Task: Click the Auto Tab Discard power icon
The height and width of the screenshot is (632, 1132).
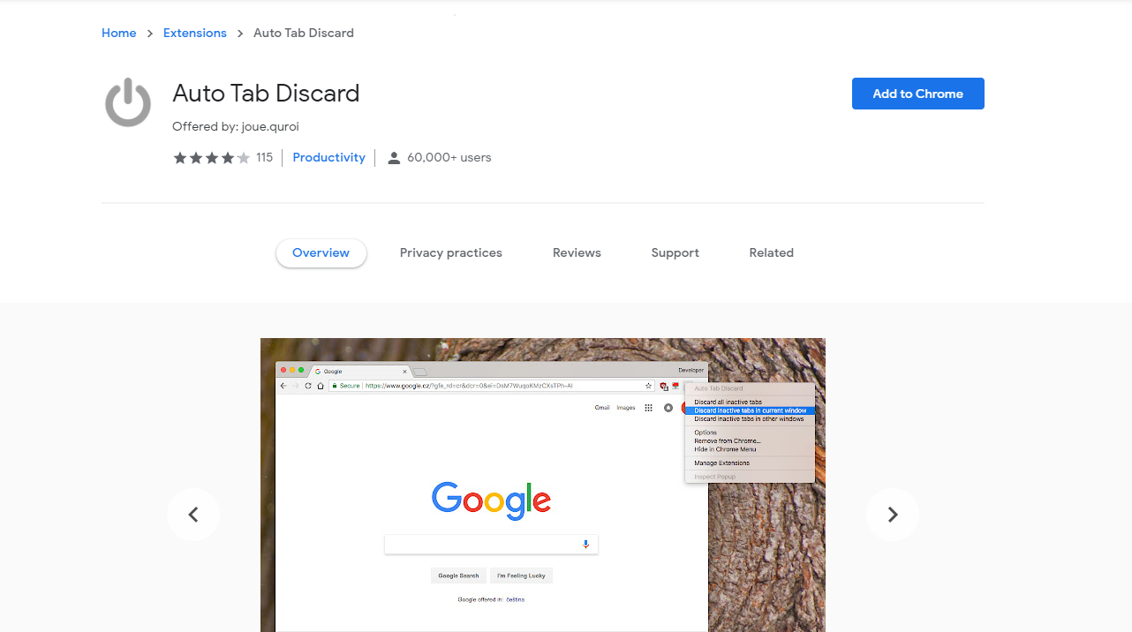Action: pyautogui.click(x=128, y=102)
